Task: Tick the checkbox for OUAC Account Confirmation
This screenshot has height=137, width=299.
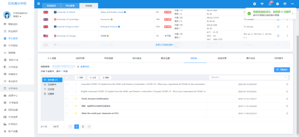Action: click(67, 99)
